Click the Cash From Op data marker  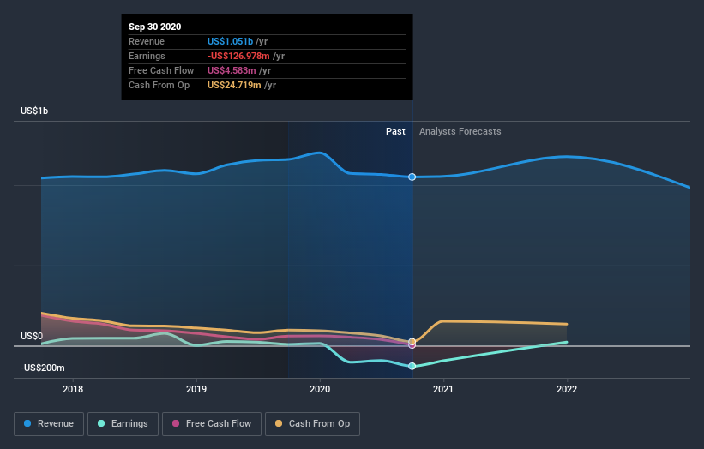coord(412,342)
